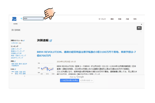Image resolution: width=155 pixels, height=103 pixels.
Task: Focus the search field containing KDDI
Action: coord(33,19)
